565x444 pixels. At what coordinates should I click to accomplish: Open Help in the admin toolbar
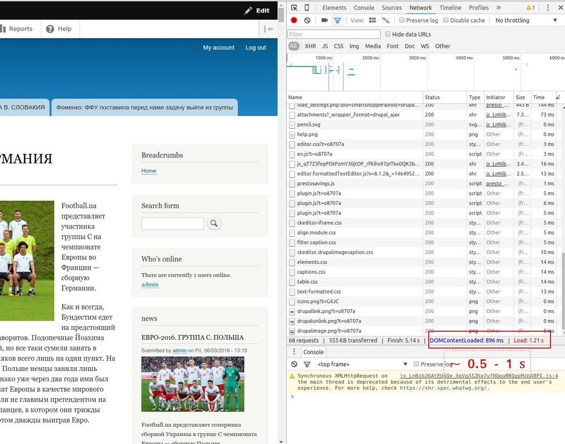[x=59, y=29]
